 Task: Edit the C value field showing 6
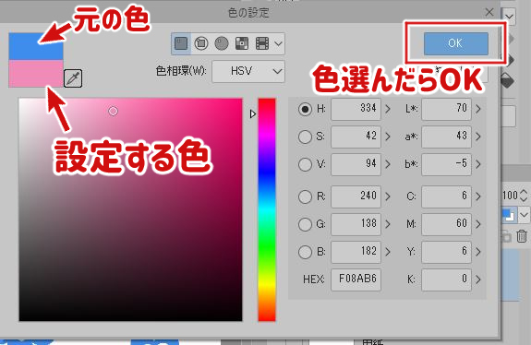tap(446, 196)
